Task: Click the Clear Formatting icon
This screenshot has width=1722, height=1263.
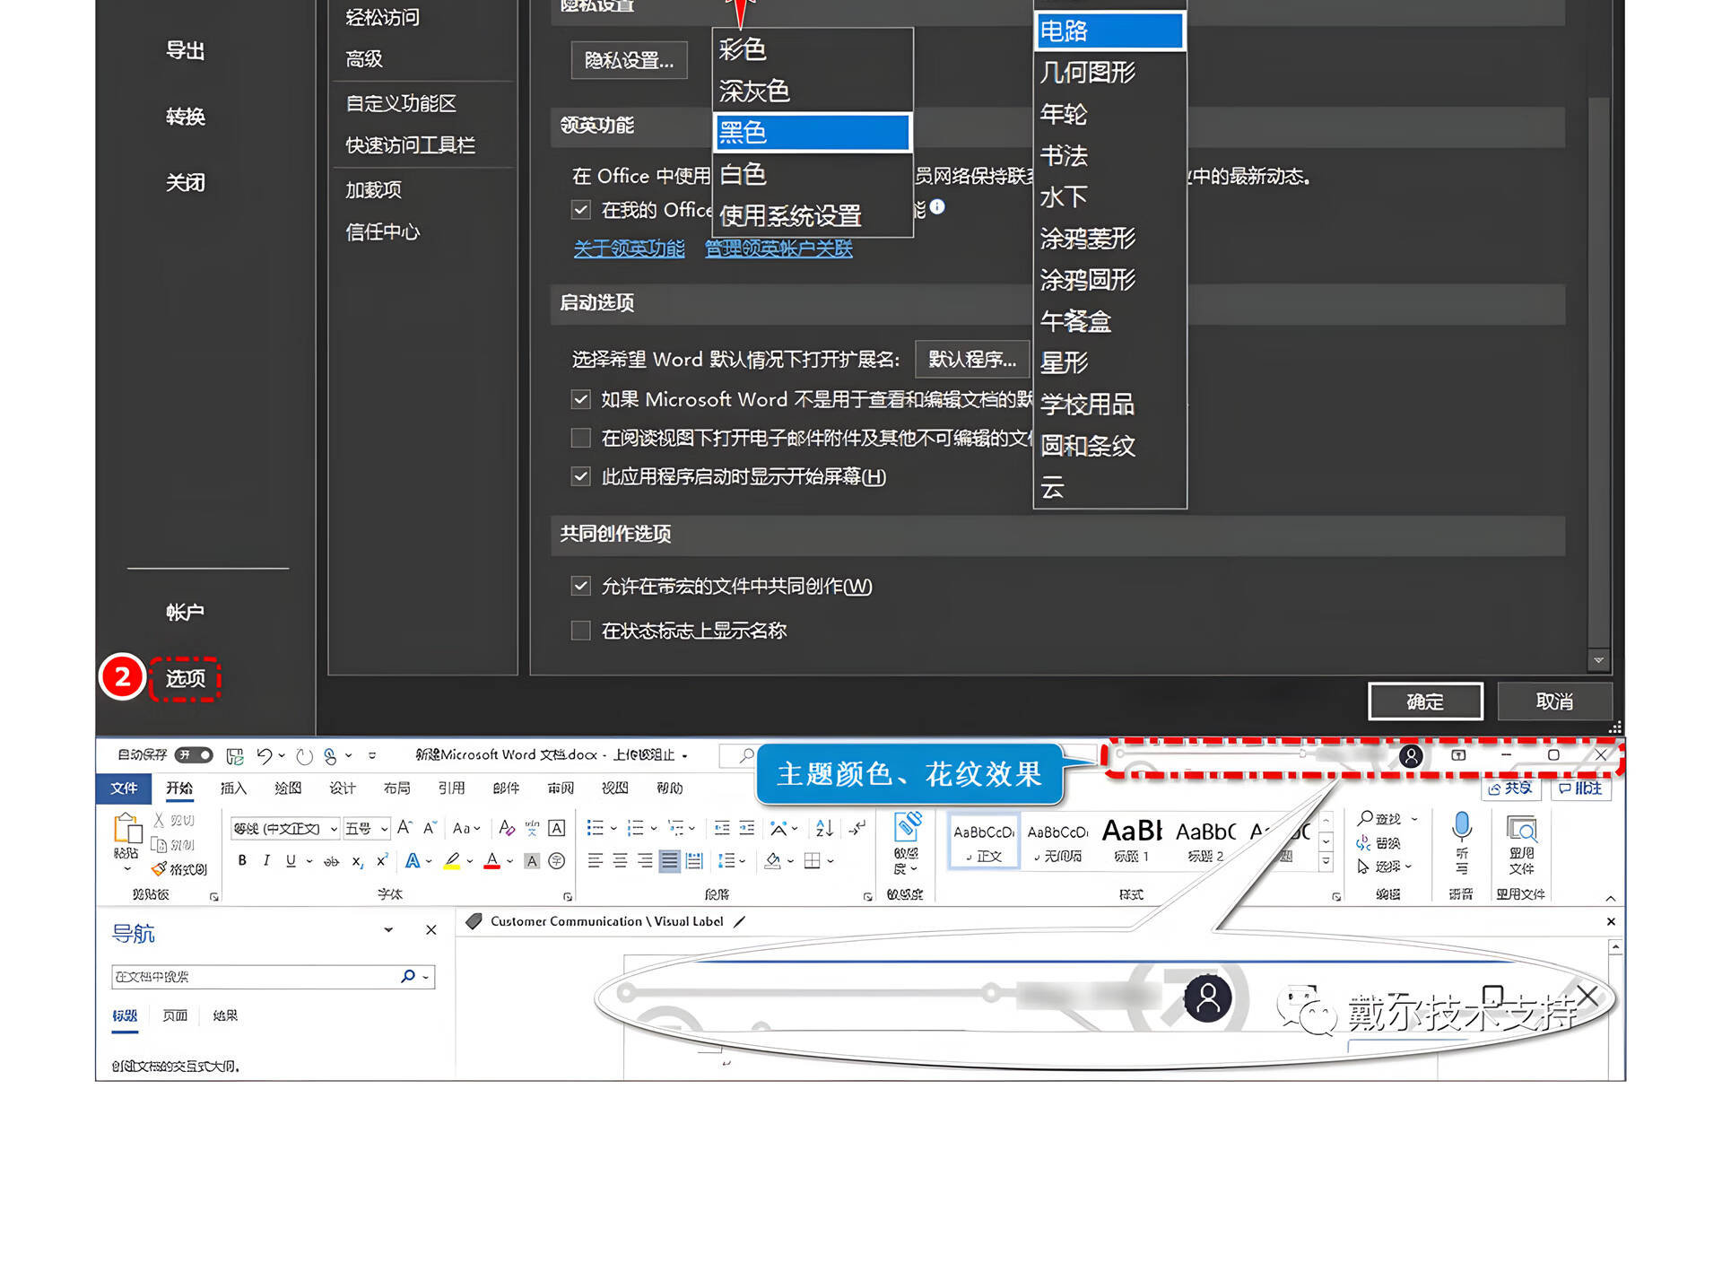Action: tap(507, 828)
